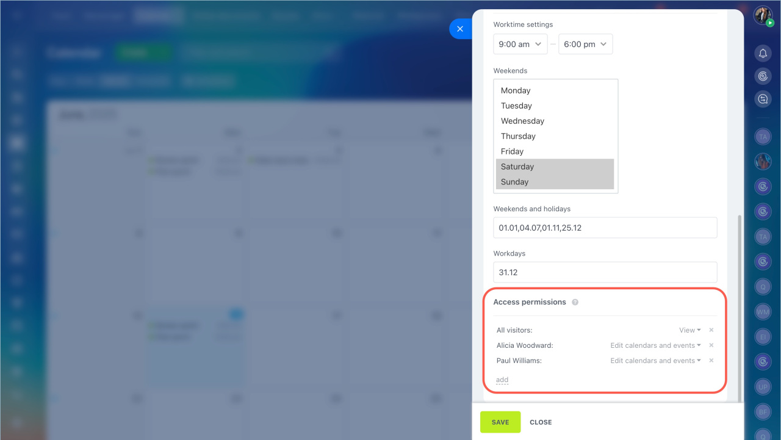The image size is (781, 440).
Task: Remove Alicia Woodward's access permission
Action: click(711, 345)
